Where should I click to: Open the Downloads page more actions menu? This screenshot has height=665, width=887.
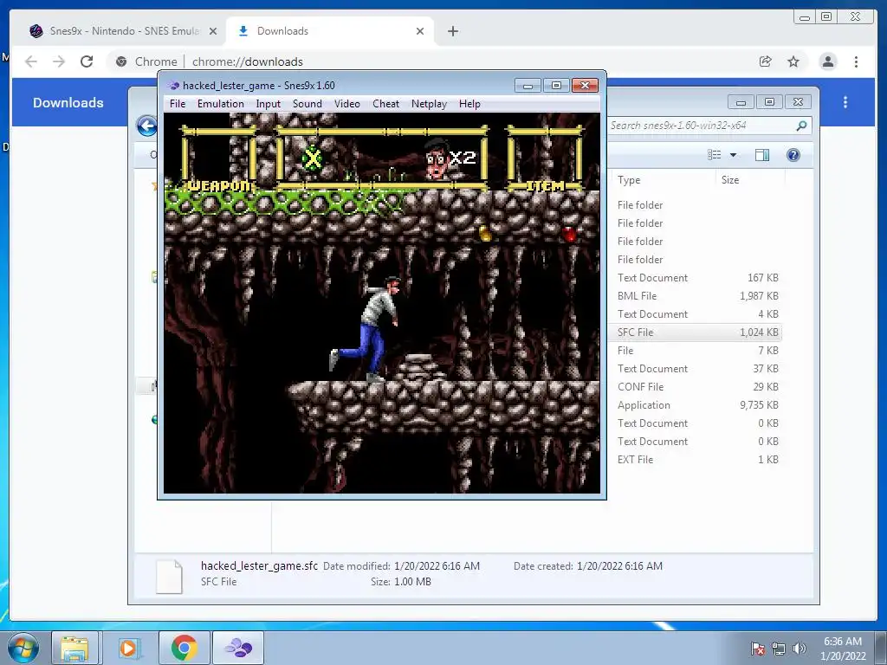coord(845,102)
